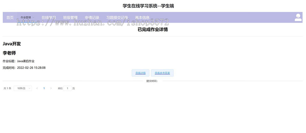Go to previous page arrow
The height and width of the screenshot is (133, 306).
click(x=37, y=89)
